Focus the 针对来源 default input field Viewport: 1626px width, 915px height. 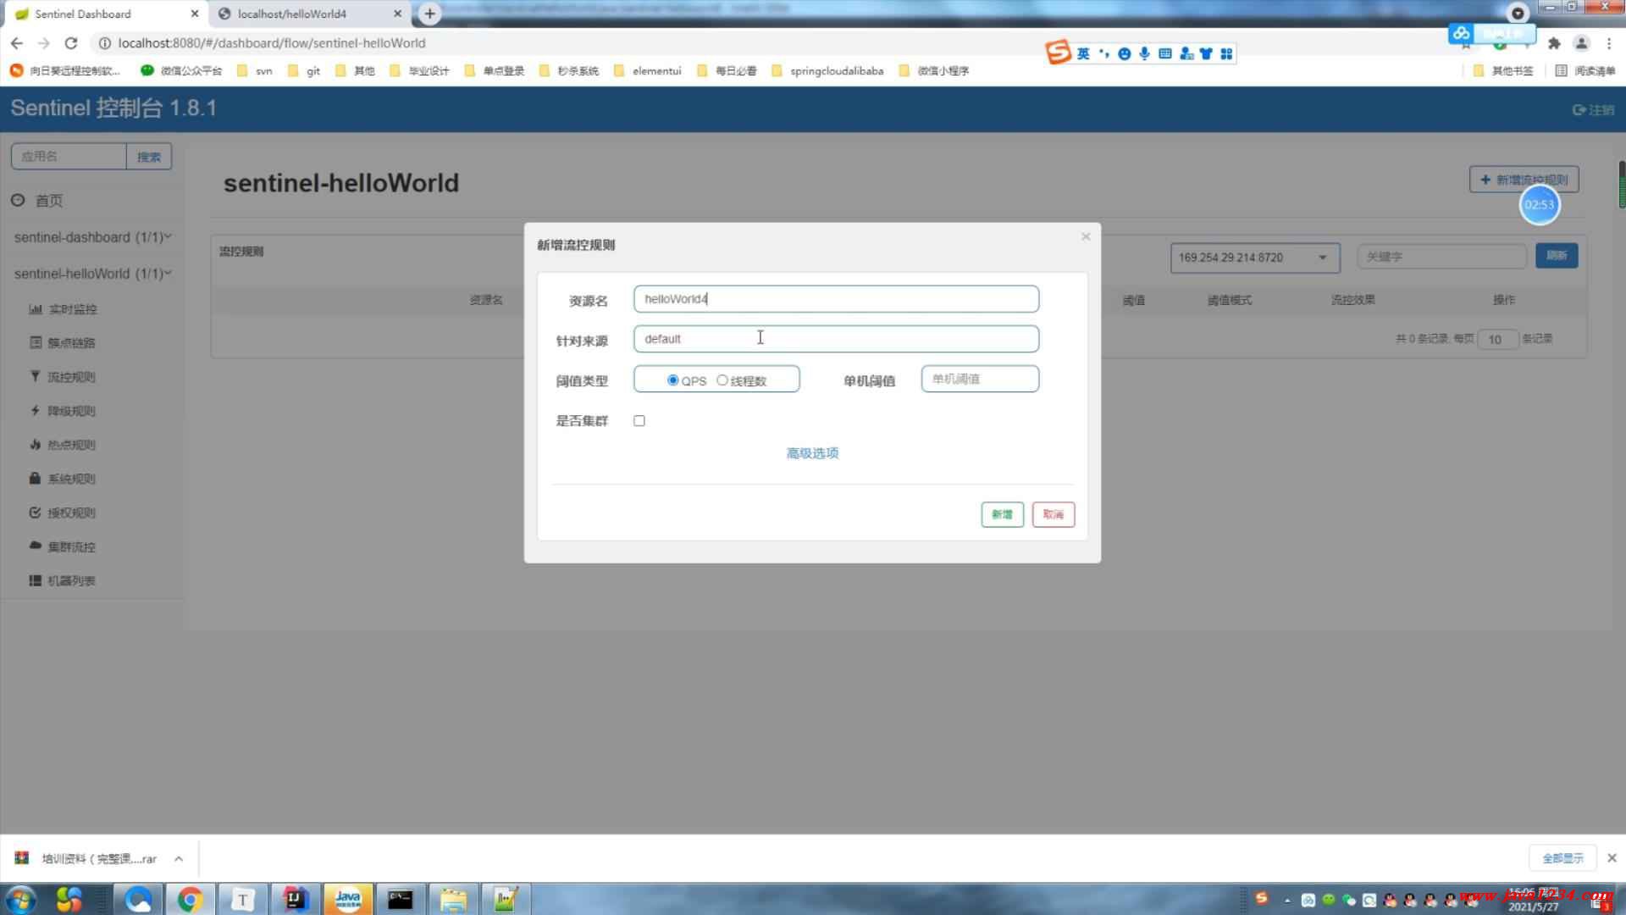coord(836,339)
